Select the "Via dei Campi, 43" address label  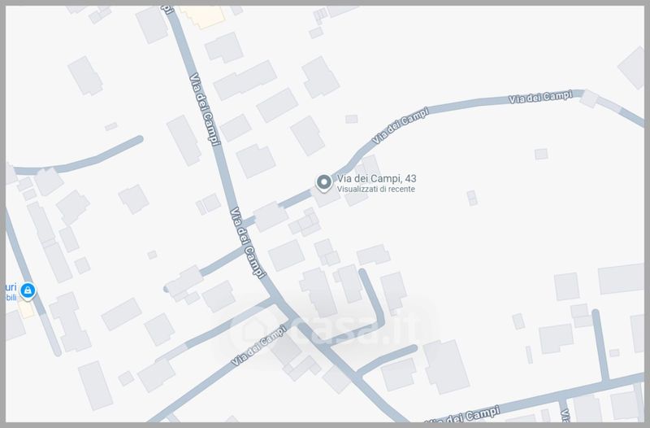click(x=376, y=178)
